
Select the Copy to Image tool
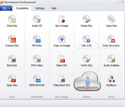tap(62, 41)
